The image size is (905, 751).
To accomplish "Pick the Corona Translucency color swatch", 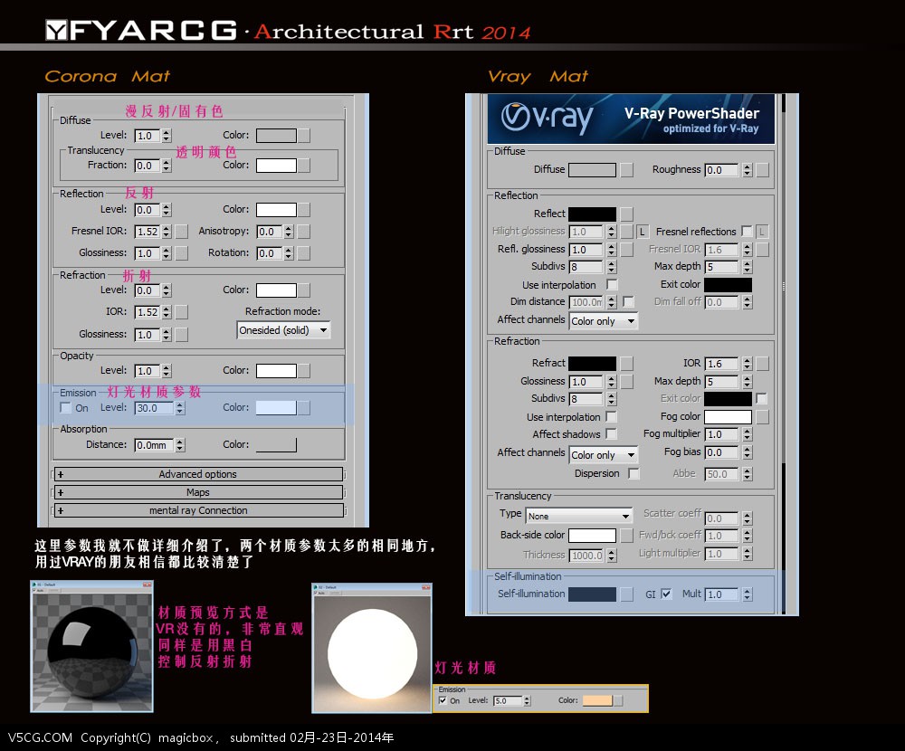I will coord(276,166).
